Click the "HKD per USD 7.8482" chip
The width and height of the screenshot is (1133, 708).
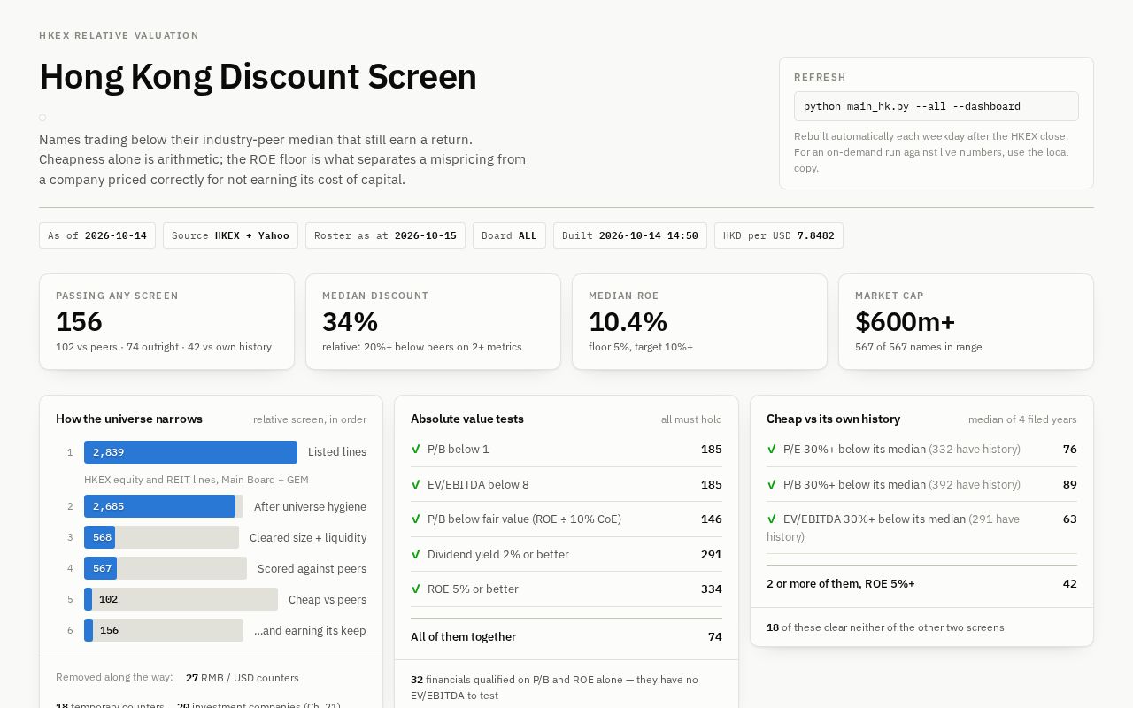point(779,235)
